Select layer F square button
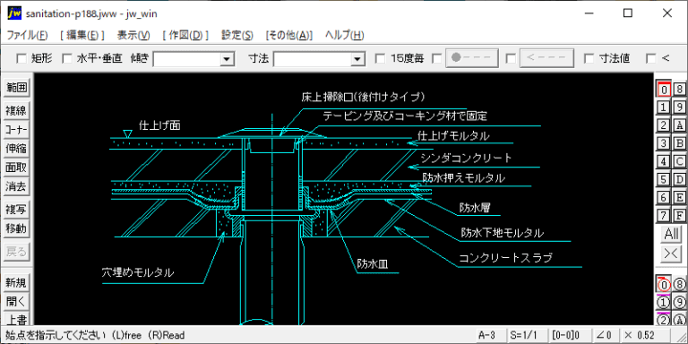This screenshot has width=688, height=344. (x=680, y=215)
